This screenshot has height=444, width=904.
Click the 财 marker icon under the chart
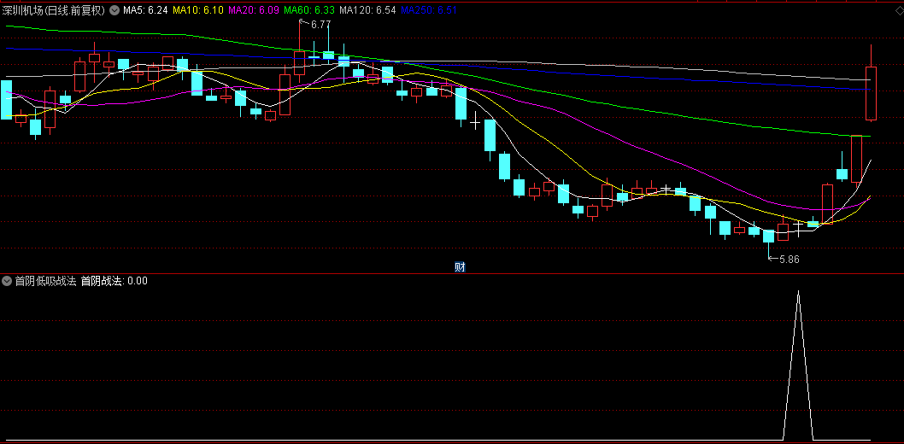click(460, 267)
